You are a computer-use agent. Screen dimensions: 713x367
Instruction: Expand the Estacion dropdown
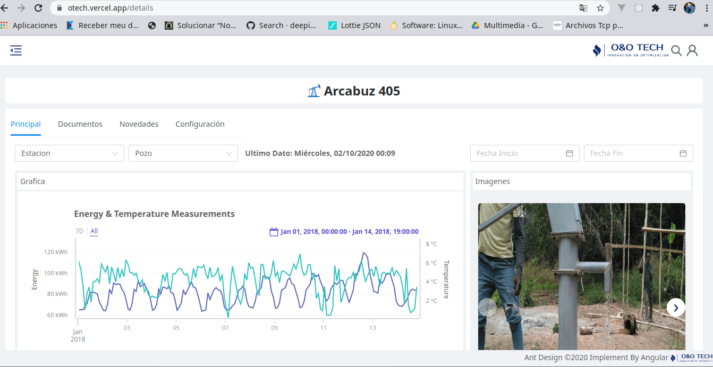click(70, 153)
